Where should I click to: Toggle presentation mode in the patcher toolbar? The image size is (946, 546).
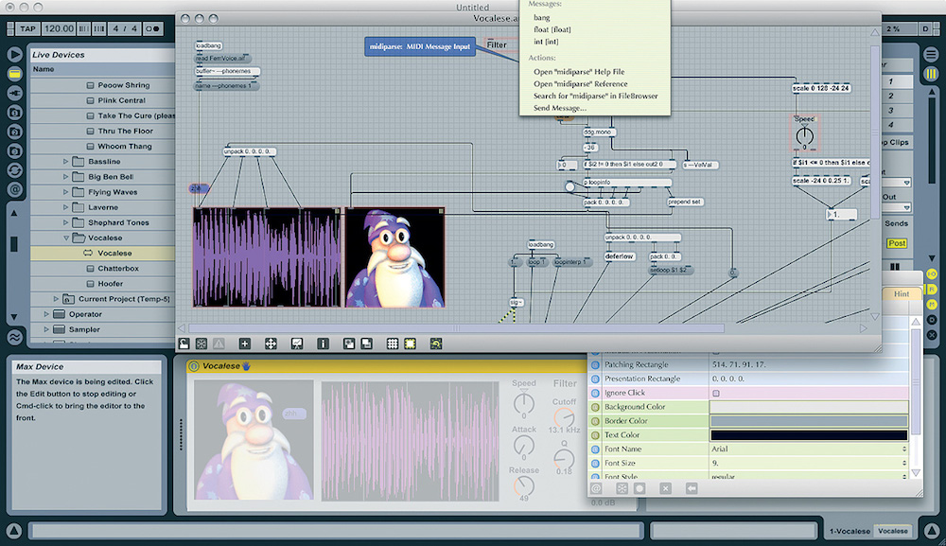(x=296, y=343)
